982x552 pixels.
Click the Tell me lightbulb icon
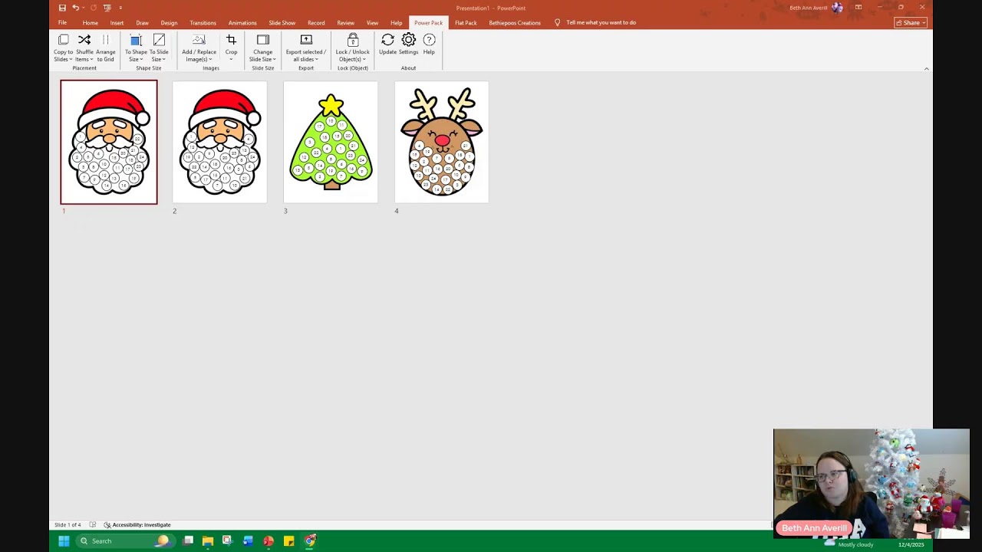pos(558,22)
